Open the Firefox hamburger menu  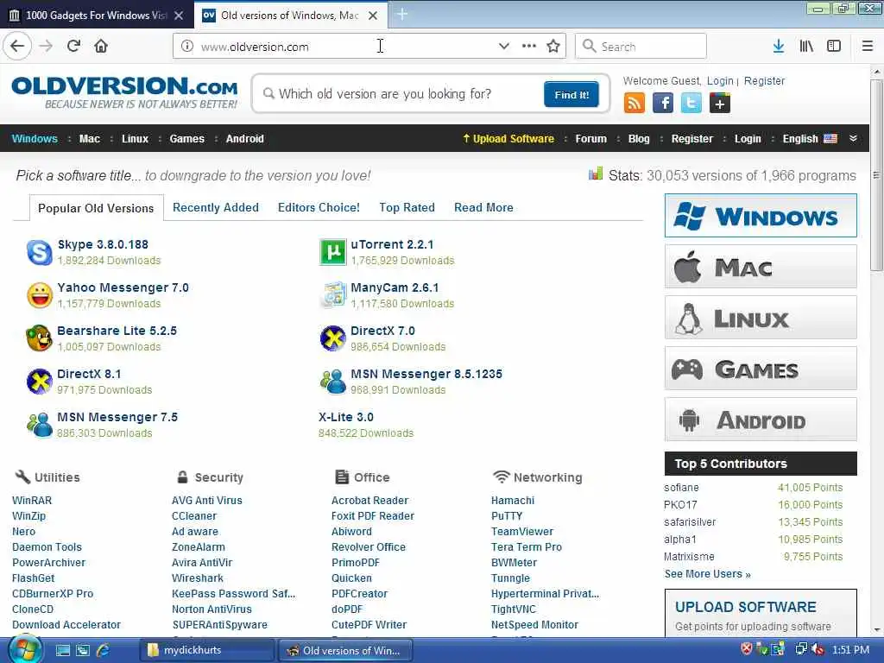point(867,47)
